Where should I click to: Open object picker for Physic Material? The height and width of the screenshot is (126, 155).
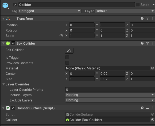153,68
